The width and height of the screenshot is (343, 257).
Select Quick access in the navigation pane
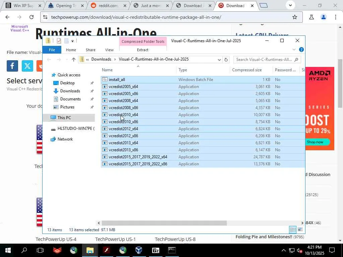[69, 75]
